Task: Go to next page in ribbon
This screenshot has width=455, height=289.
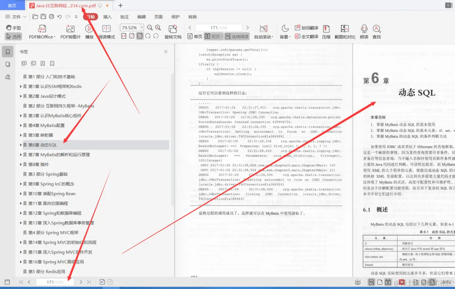Action: pyautogui.click(x=248, y=28)
